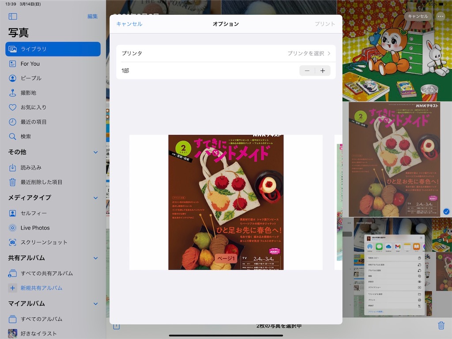Collapse the 共有アルバム section chevron
The width and height of the screenshot is (452, 339).
click(x=96, y=258)
